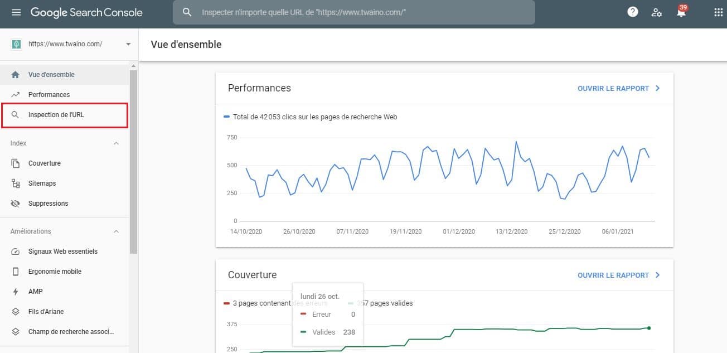Viewport: 727px width, 353px height.
Task: Toggle the pages valides legend entry
Action: tap(380, 303)
